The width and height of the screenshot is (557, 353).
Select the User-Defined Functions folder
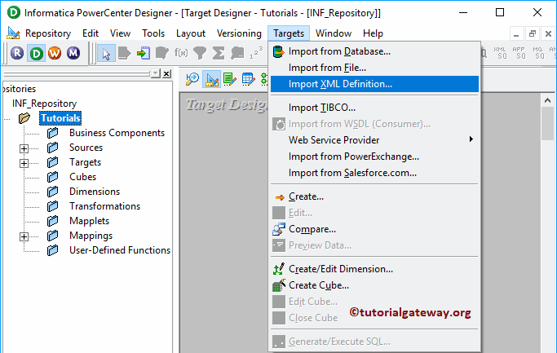click(x=120, y=250)
